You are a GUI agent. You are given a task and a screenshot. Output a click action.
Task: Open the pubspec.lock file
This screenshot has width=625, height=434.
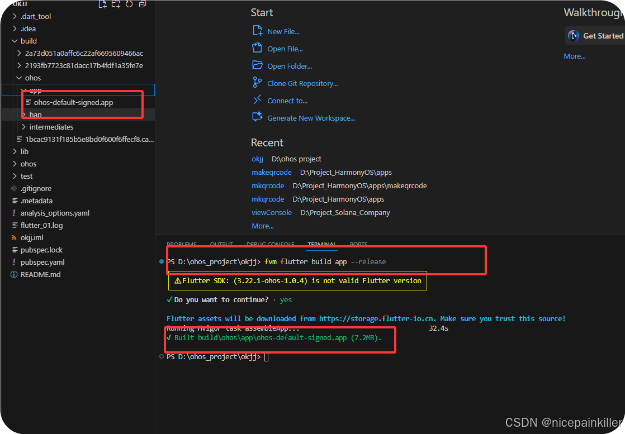(41, 250)
